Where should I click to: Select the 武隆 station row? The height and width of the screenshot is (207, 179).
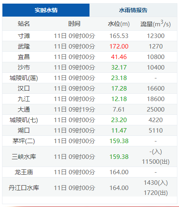89,46
